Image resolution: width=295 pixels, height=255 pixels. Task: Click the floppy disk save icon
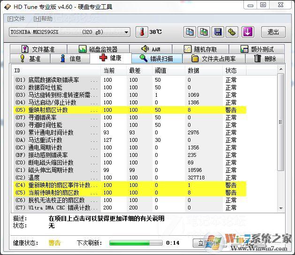(218, 32)
